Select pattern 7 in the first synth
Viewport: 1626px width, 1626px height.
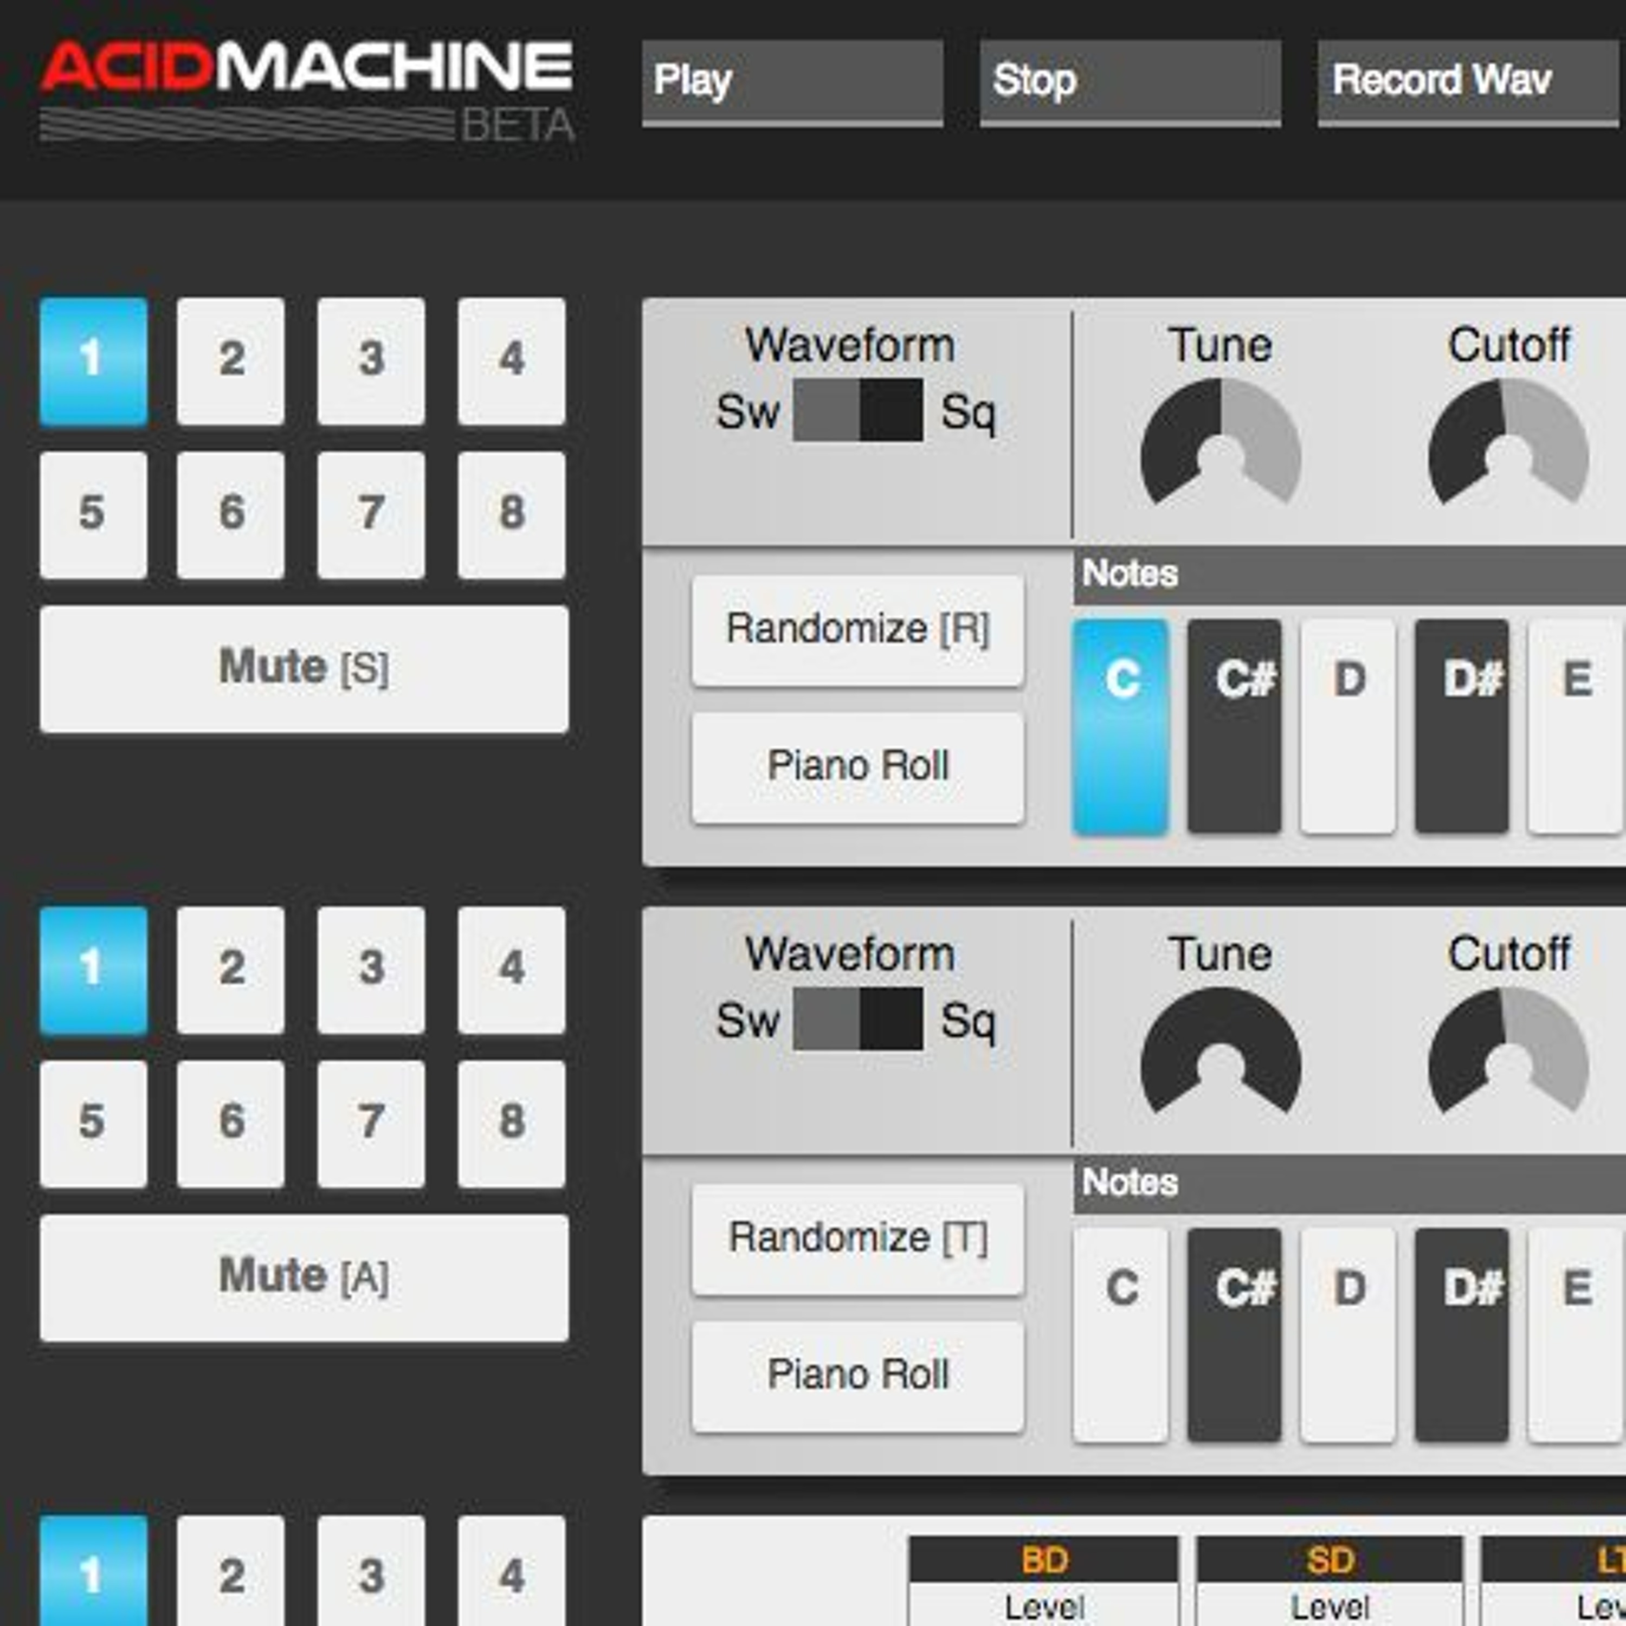(x=371, y=515)
